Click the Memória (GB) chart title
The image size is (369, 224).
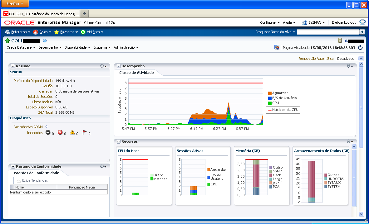tap(248, 151)
